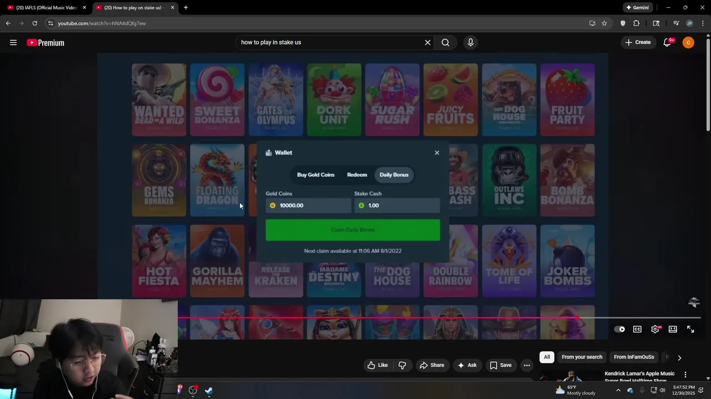Focus the Chrome address bar URL
Viewport: 711px width, 399px height.
click(x=102, y=23)
